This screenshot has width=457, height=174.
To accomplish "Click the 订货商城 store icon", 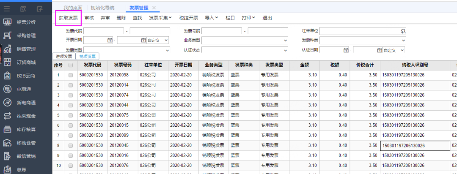I will 7,62.
